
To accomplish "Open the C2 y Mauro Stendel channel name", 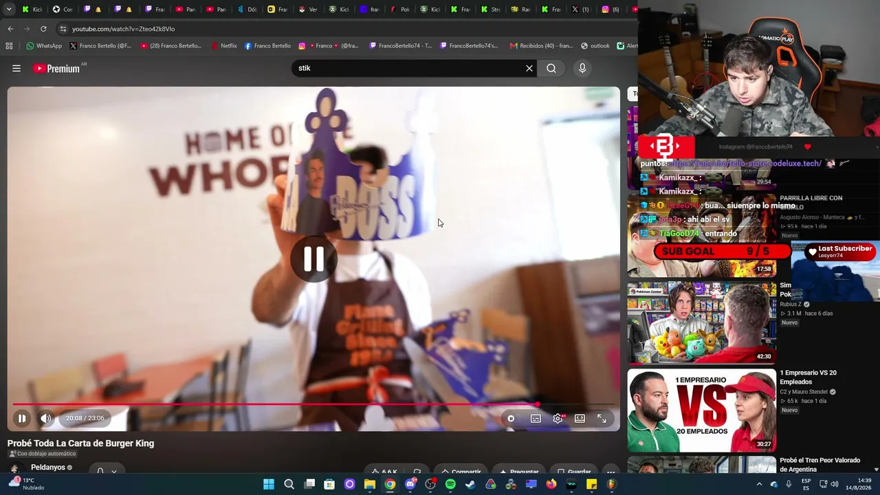I will 804,392.
